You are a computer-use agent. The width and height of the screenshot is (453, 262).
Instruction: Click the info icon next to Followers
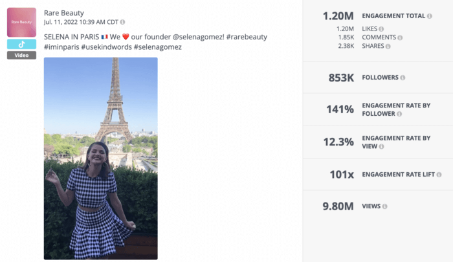click(403, 78)
